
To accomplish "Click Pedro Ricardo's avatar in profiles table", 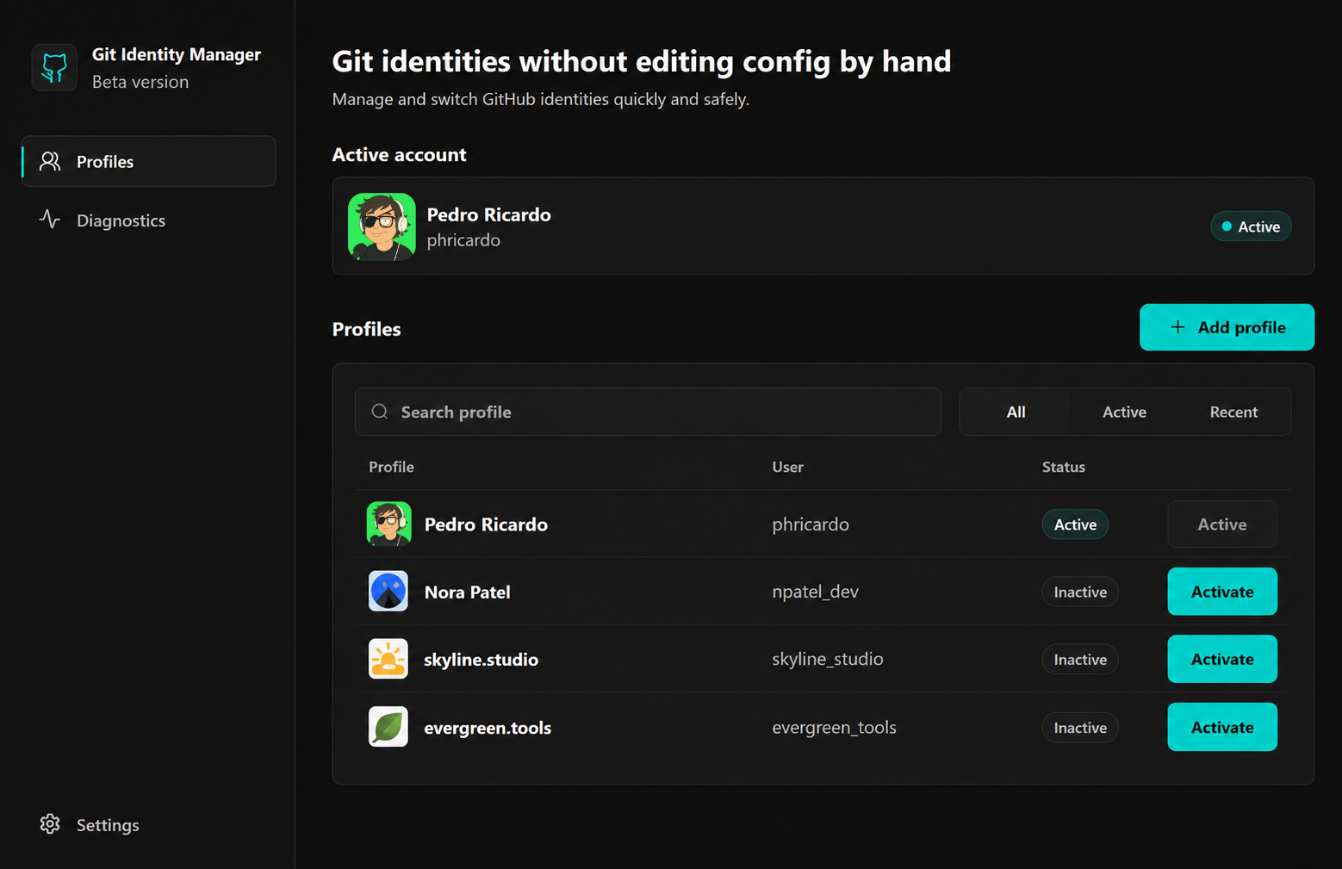I will pyautogui.click(x=388, y=524).
